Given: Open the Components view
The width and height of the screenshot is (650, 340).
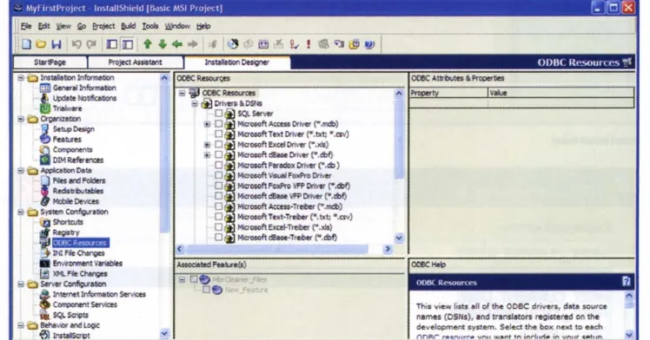Looking at the screenshot, I should (x=72, y=150).
